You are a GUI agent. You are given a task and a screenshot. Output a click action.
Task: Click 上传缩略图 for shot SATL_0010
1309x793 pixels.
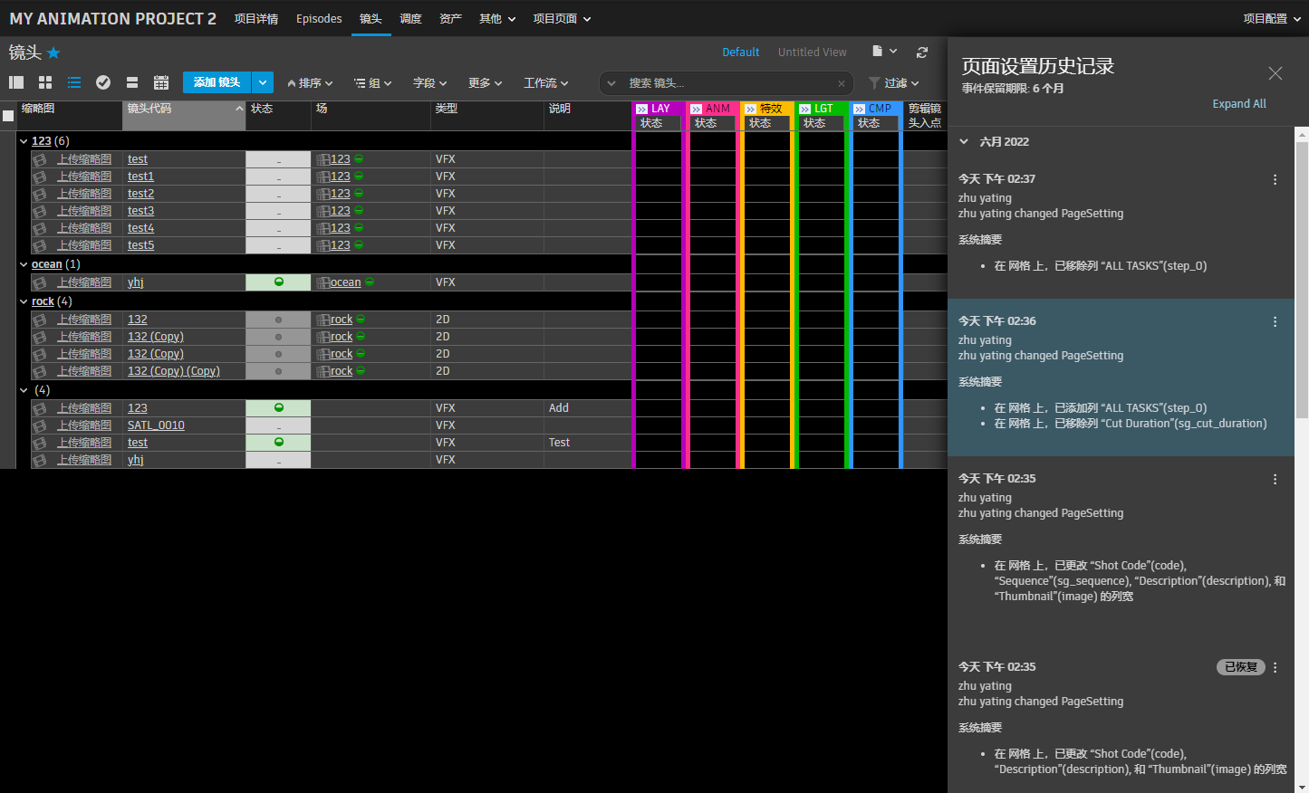tap(85, 425)
